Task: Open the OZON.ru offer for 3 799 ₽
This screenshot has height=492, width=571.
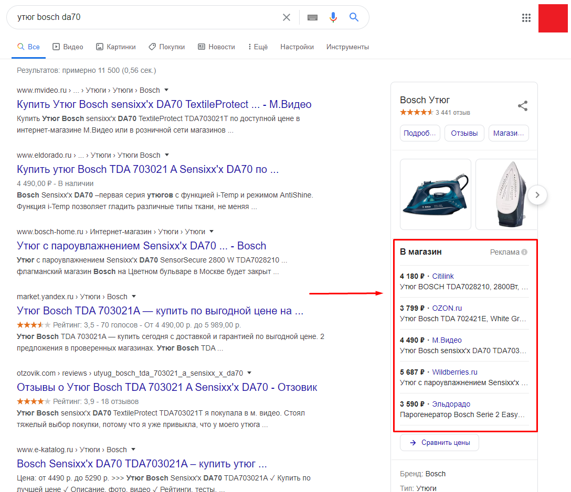Action: 447,308
